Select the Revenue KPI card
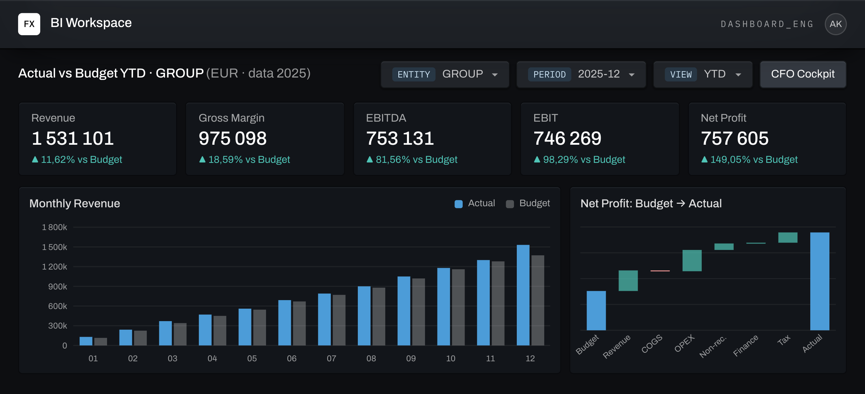The image size is (865, 394). click(x=97, y=139)
